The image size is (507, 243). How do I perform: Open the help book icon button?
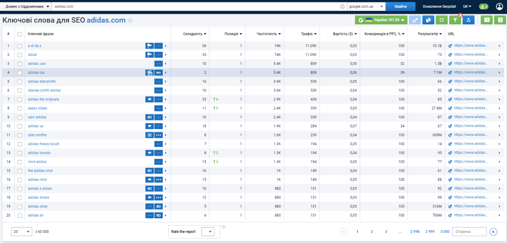click(x=500, y=20)
